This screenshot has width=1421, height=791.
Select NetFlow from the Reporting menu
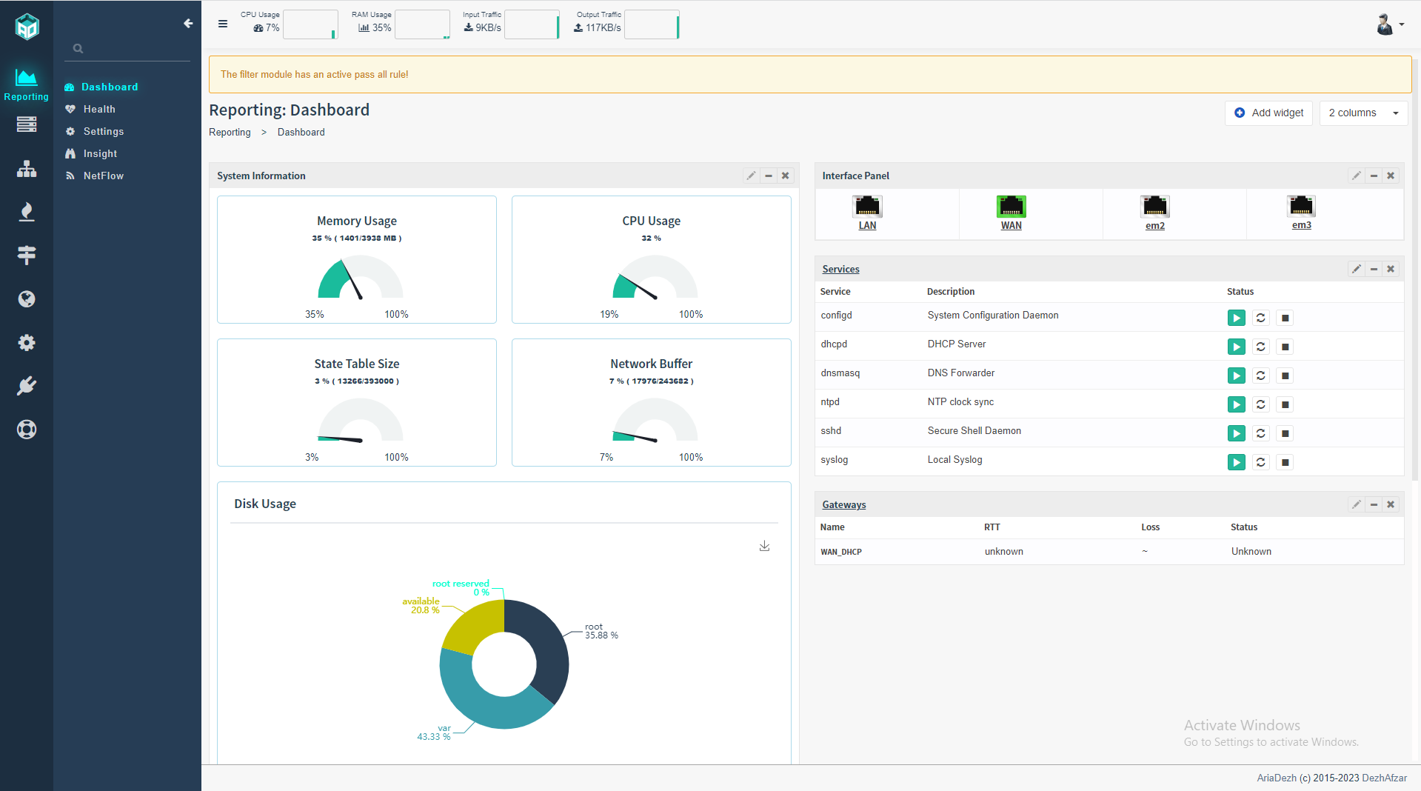pos(103,176)
